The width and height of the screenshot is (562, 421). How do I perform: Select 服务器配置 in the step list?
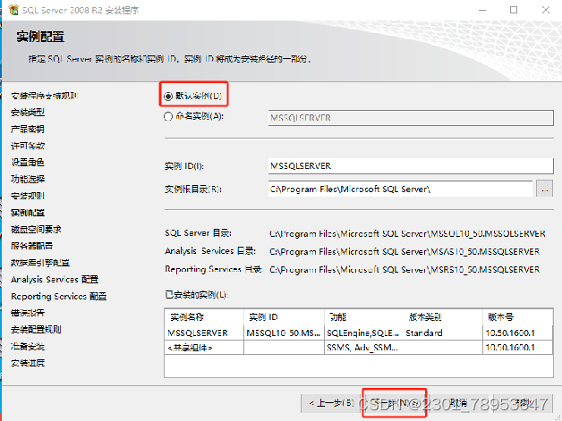(31, 246)
